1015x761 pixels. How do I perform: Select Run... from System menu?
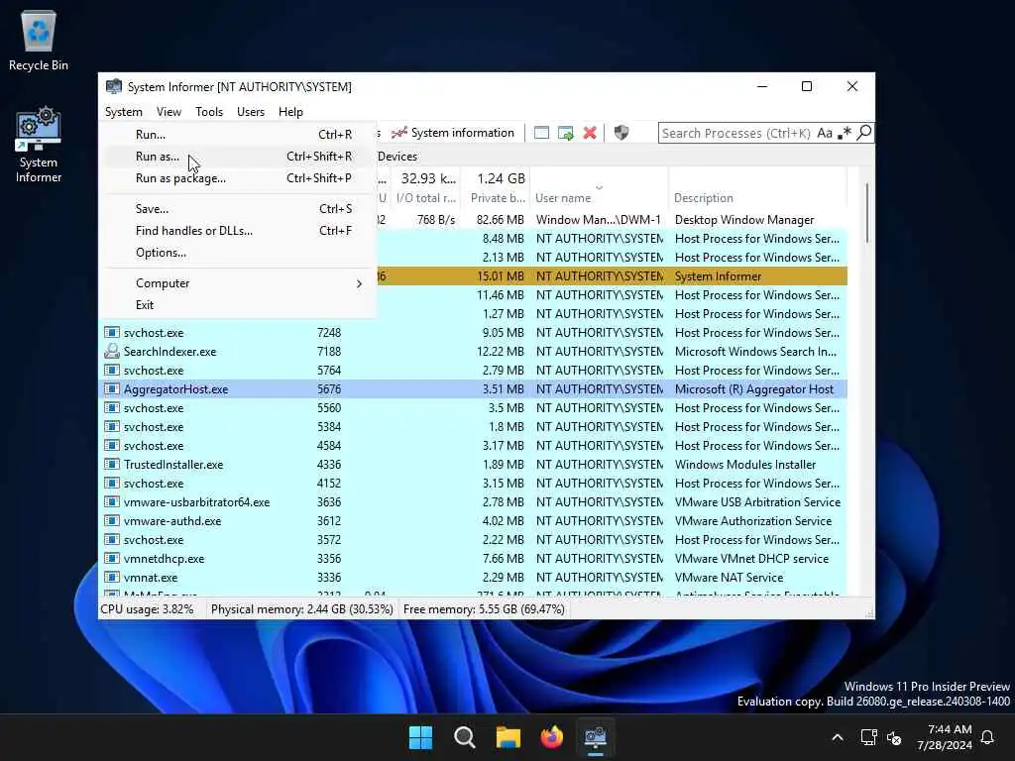[238, 135]
